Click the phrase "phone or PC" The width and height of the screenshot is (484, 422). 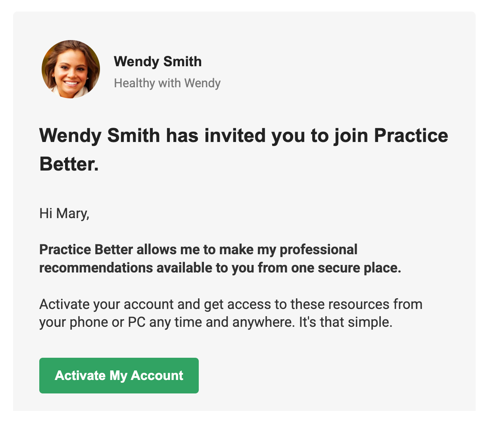click(108, 322)
